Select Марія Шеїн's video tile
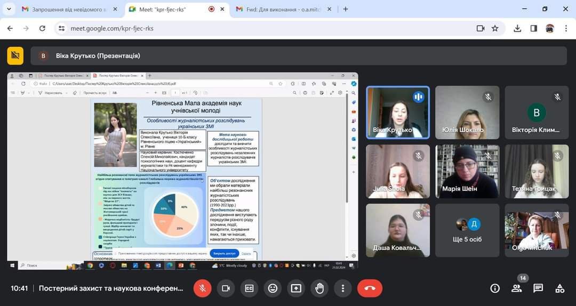This screenshot has height=306, width=576. click(467, 172)
